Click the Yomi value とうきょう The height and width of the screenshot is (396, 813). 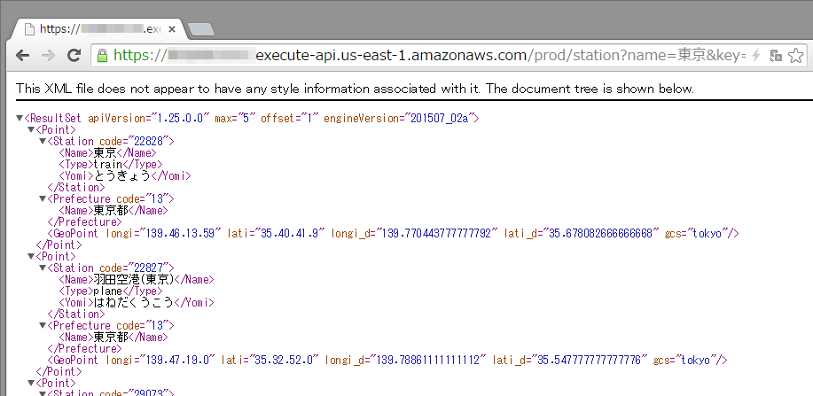pos(122,175)
